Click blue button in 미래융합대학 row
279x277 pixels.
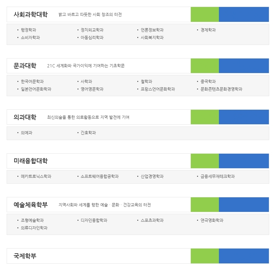point(244,161)
